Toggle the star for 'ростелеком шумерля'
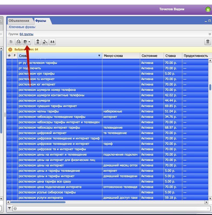Image resolution: width=212 pixels, height=215 pixels. click(9, 101)
